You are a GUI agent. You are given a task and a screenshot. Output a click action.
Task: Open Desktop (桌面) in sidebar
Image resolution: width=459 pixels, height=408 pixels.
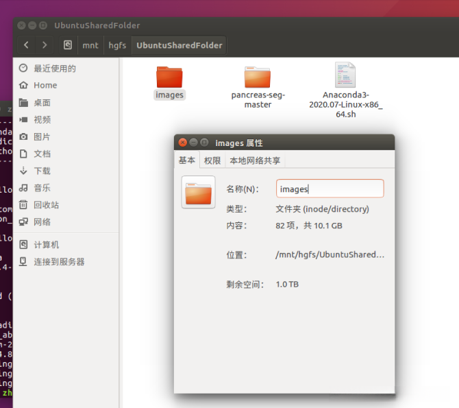tap(66, 103)
